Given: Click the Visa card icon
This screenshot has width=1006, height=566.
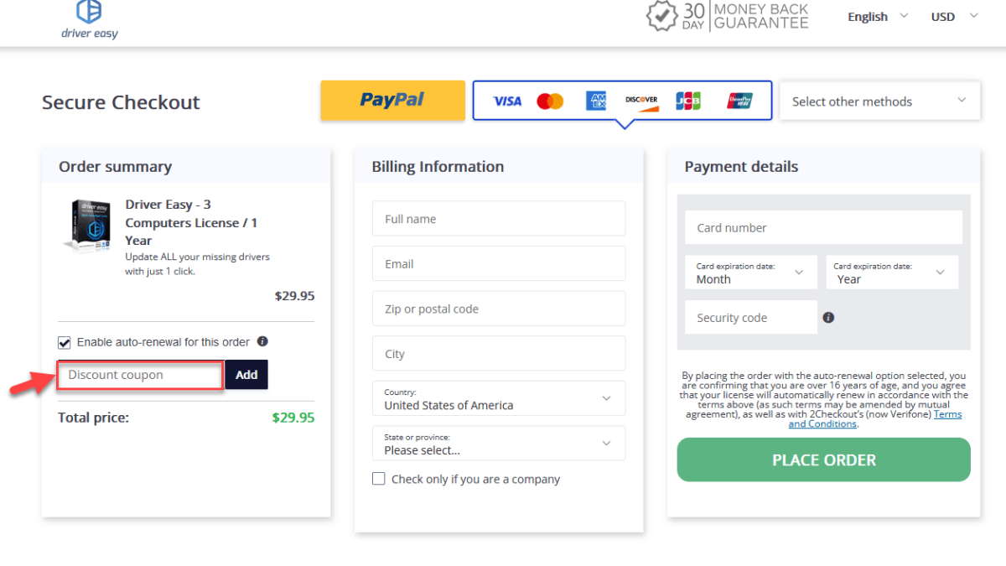Looking at the screenshot, I should point(506,101).
